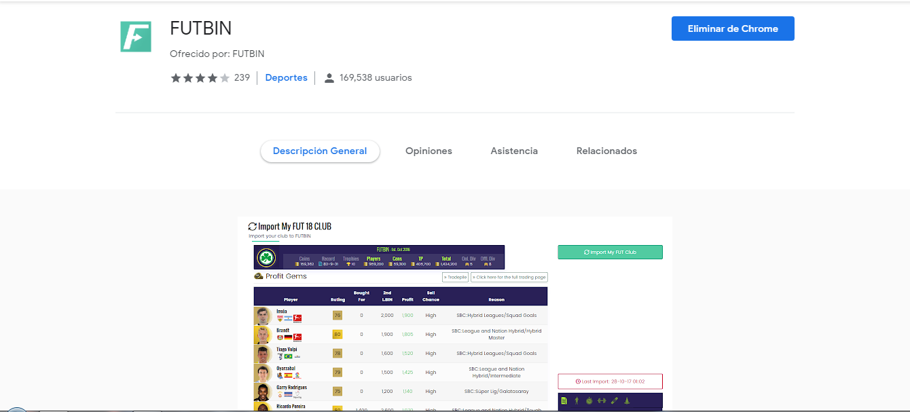Click the refresh icon beside Import My FUT 18 CLUB
The height and width of the screenshot is (412, 910).
click(x=253, y=227)
